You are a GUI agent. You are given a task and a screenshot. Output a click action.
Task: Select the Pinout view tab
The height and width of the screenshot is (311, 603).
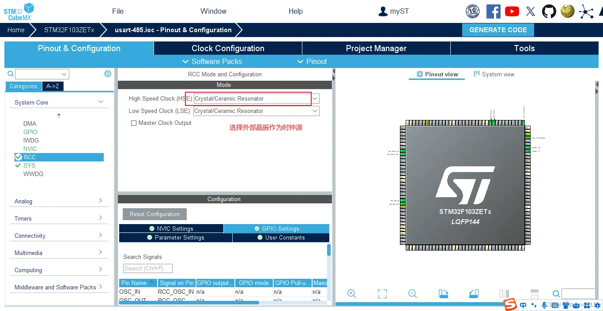point(437,74)
